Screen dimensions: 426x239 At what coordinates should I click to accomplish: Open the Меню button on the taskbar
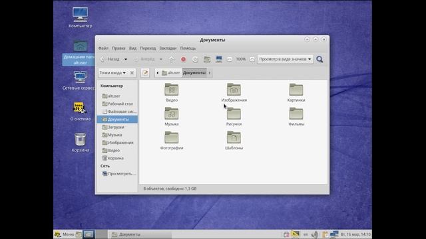coord(65,234)
